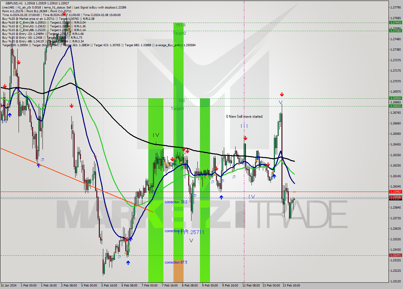Click the 161.8 Fibonacci label
Viewport: 403px width, 289px height.
click(x=181, y=25)
